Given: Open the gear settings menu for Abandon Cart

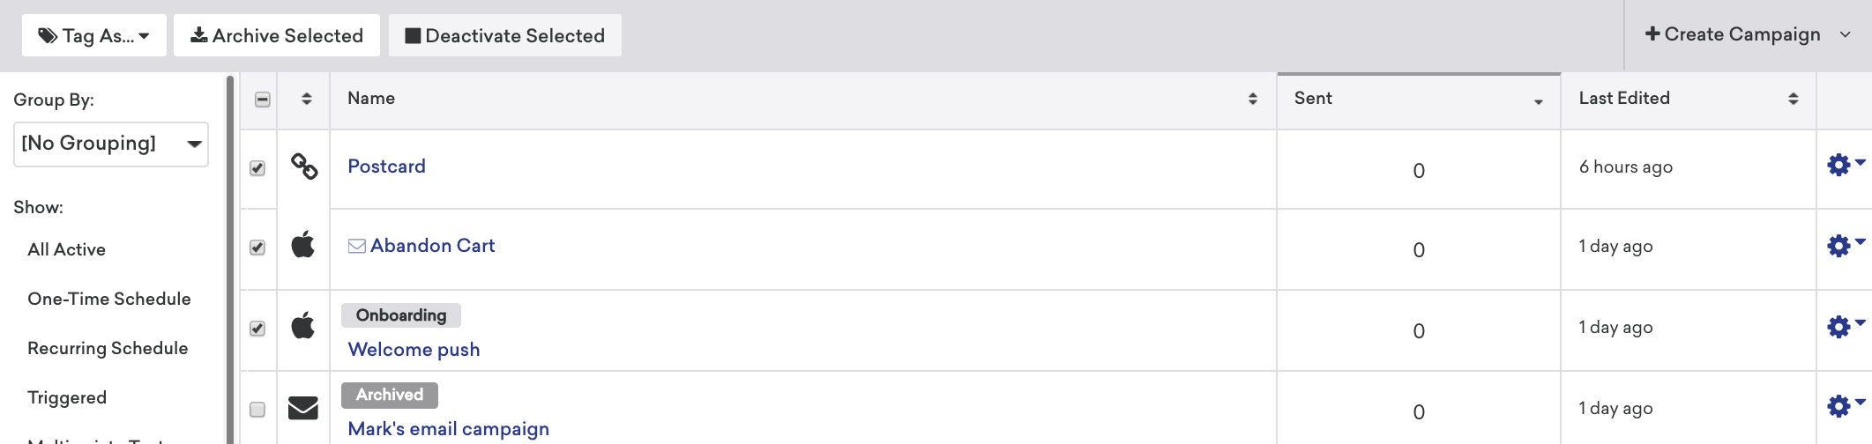Looking at the screenshot, I should coord(1846,245).
